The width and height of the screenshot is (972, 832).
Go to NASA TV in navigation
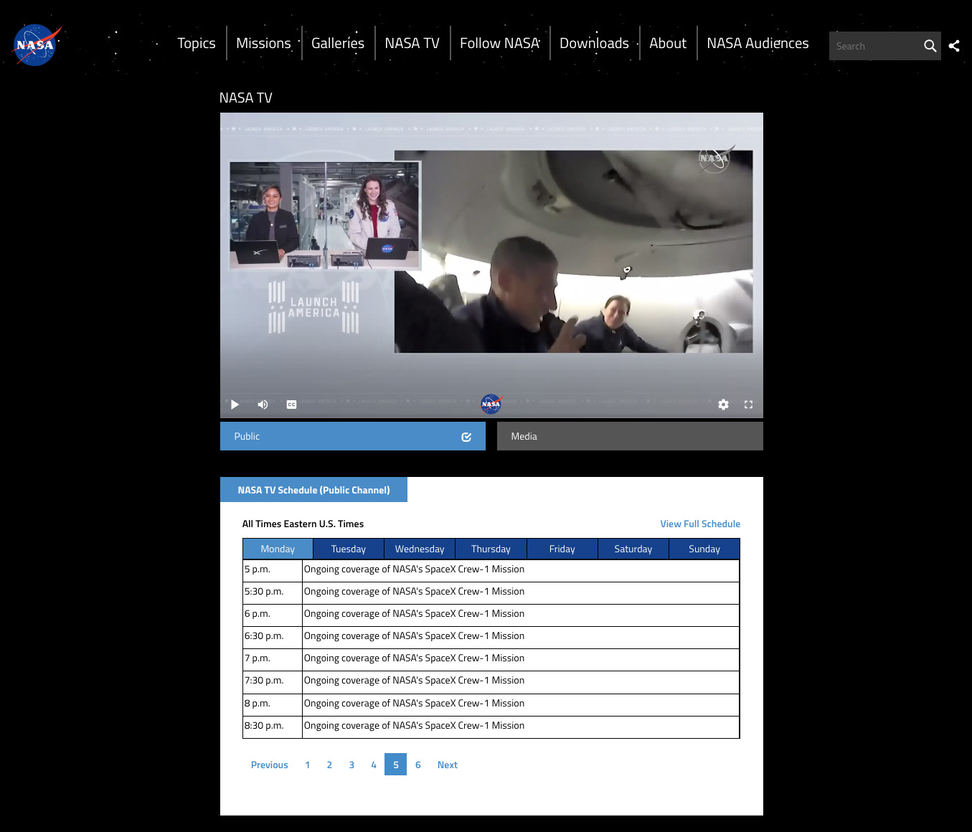[412, 43]
